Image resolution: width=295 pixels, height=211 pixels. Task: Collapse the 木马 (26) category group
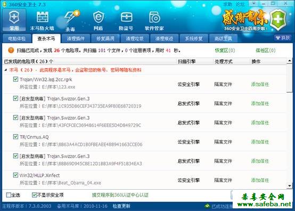6,70
